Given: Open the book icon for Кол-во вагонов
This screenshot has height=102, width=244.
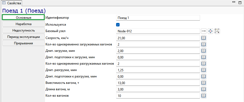Looking at the screenshot, I should [204, 96].
